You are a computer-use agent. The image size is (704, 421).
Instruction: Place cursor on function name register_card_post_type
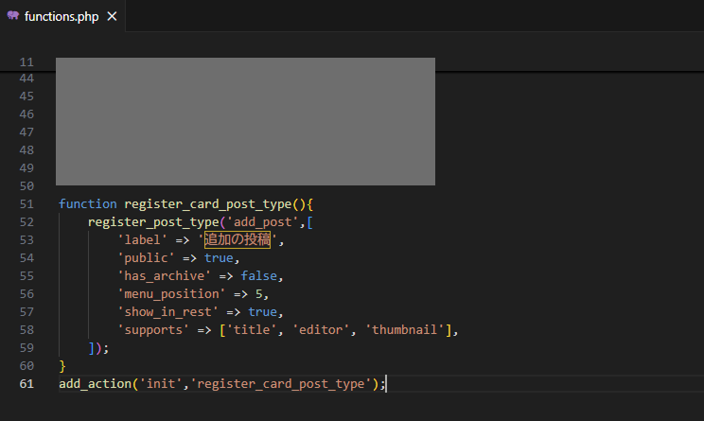208,203
